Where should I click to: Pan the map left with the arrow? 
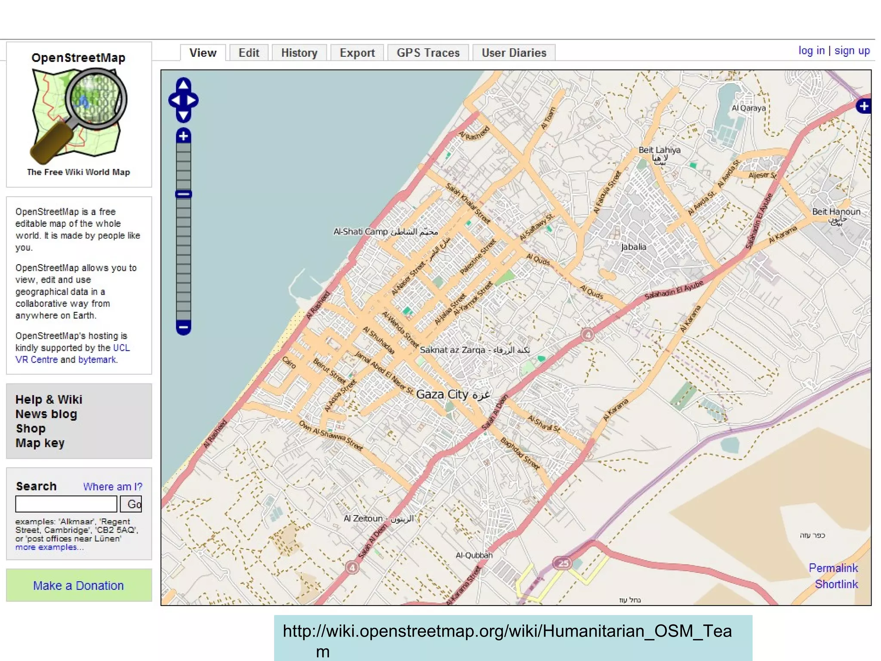(x=175, y=100)
